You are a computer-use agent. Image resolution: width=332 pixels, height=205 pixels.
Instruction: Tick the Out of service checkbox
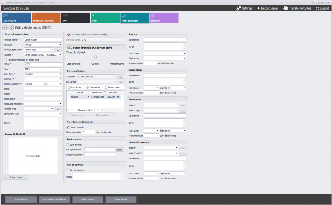click(68, 170)
